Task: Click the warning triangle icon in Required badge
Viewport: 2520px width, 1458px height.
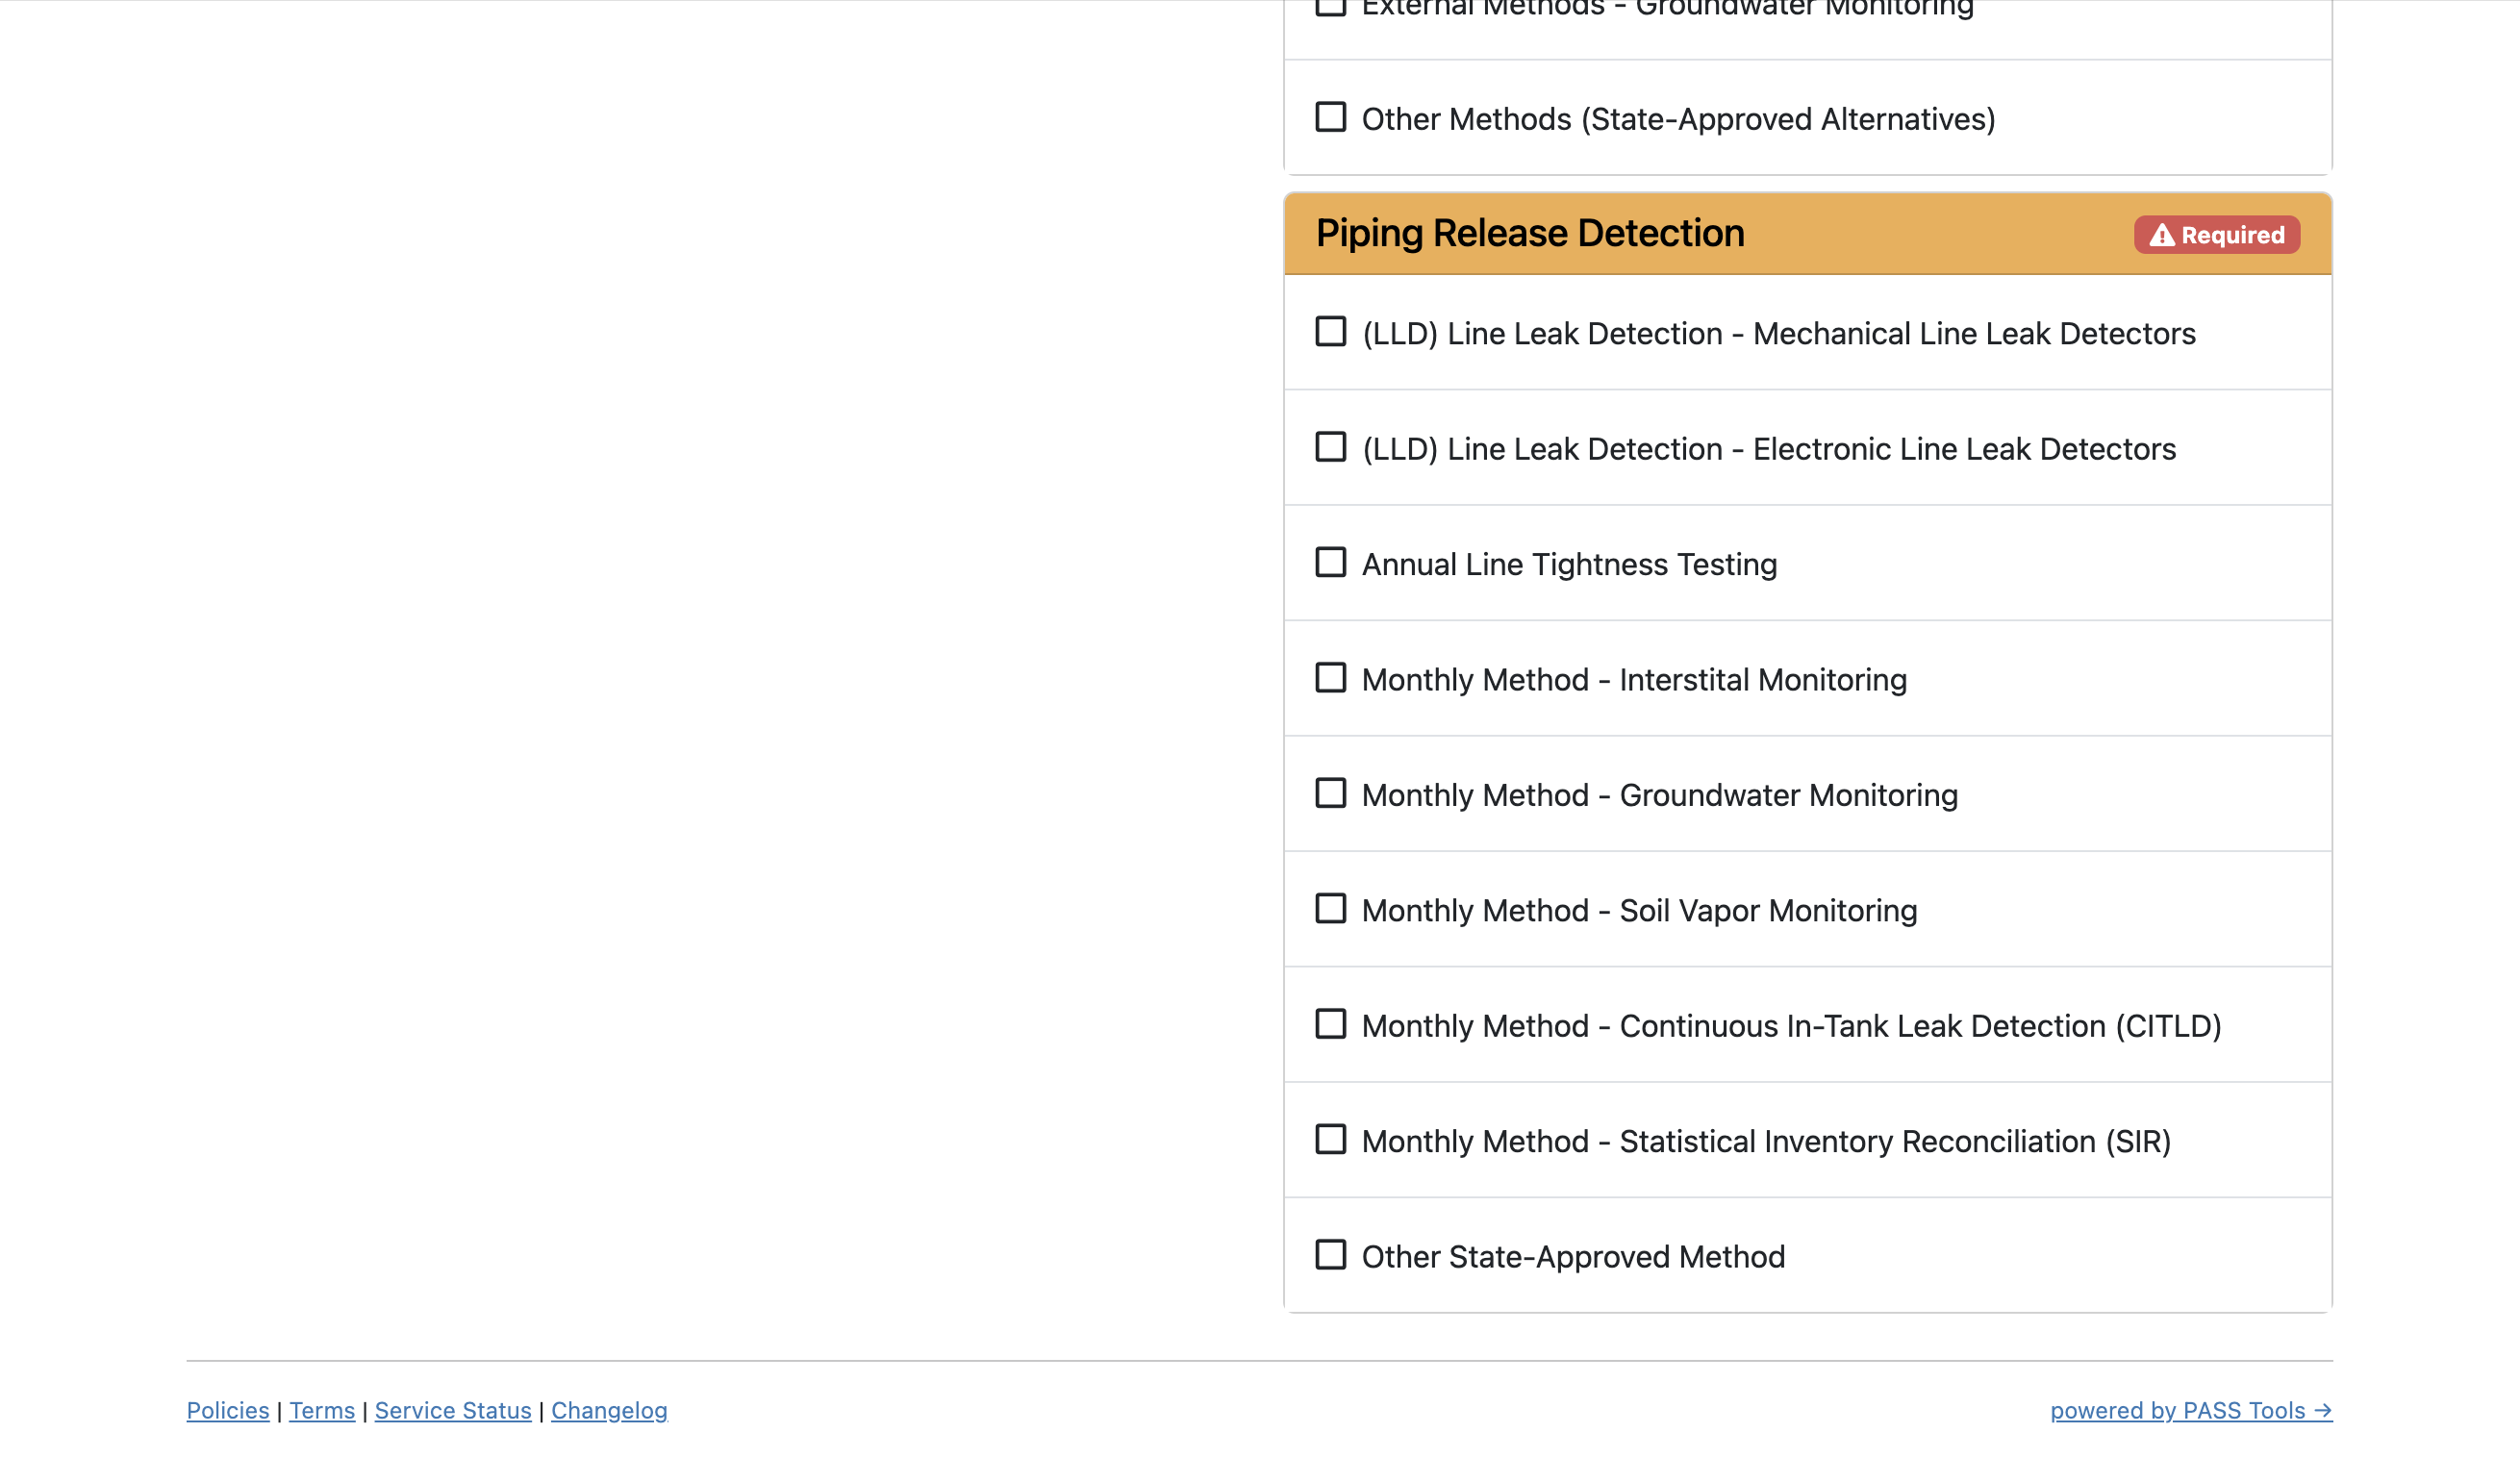Action: click(x=2161, y=236)
